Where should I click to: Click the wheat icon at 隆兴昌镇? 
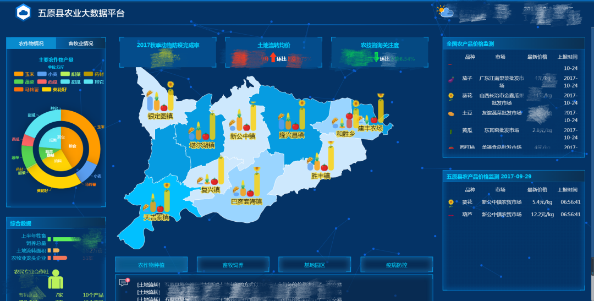coord(281,116)
